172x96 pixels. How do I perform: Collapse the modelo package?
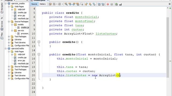tap(12, 25)
